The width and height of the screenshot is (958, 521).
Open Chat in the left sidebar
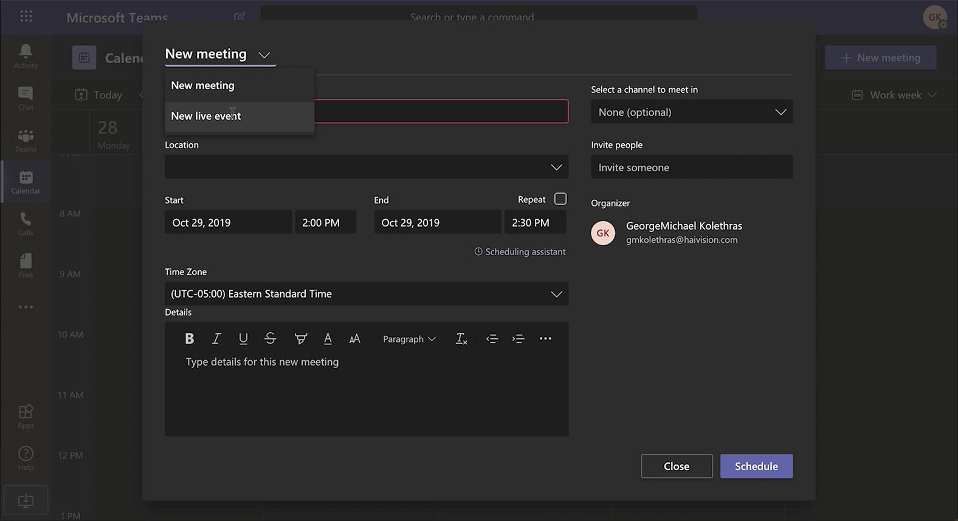tap(26, 98)
